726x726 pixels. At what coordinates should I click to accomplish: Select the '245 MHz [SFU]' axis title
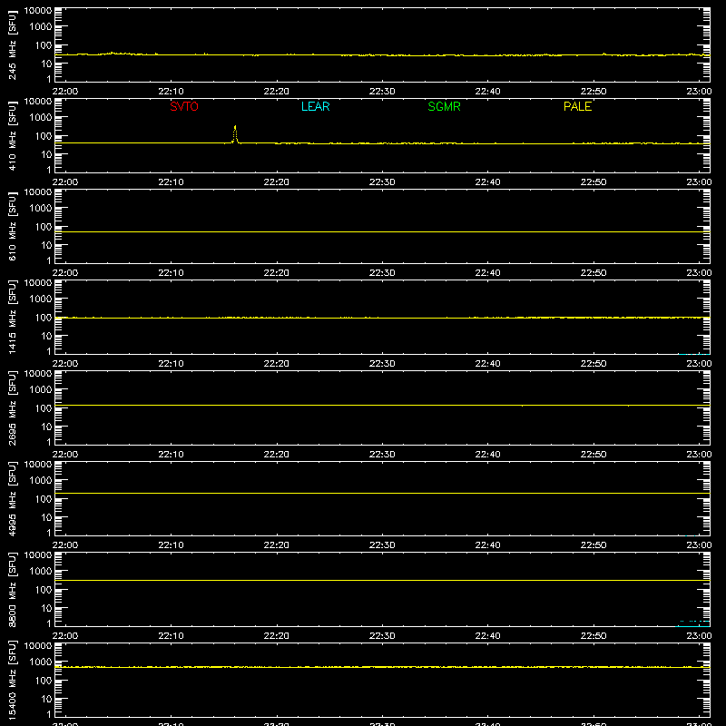click(12, 44)
